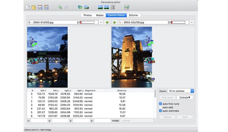Go to previous image pair green arrow
This screenshot has height=132, width=228.
pos(107,22)
